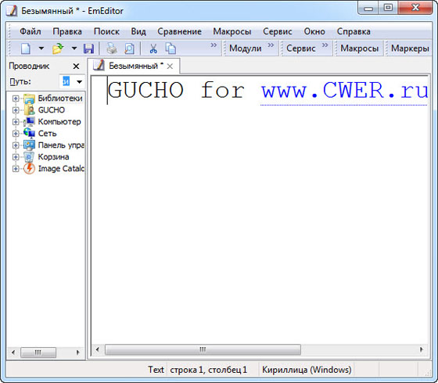Screen dimensions: 438x383
Task: Open the Макросы menu
Action: (232, 31)
